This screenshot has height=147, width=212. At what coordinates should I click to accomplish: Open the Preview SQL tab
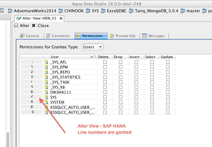(x=123, y=36)
